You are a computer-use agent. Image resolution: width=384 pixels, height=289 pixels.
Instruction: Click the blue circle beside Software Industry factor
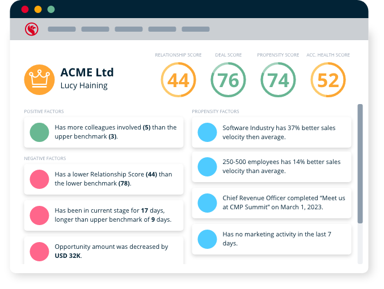point(207,132)
